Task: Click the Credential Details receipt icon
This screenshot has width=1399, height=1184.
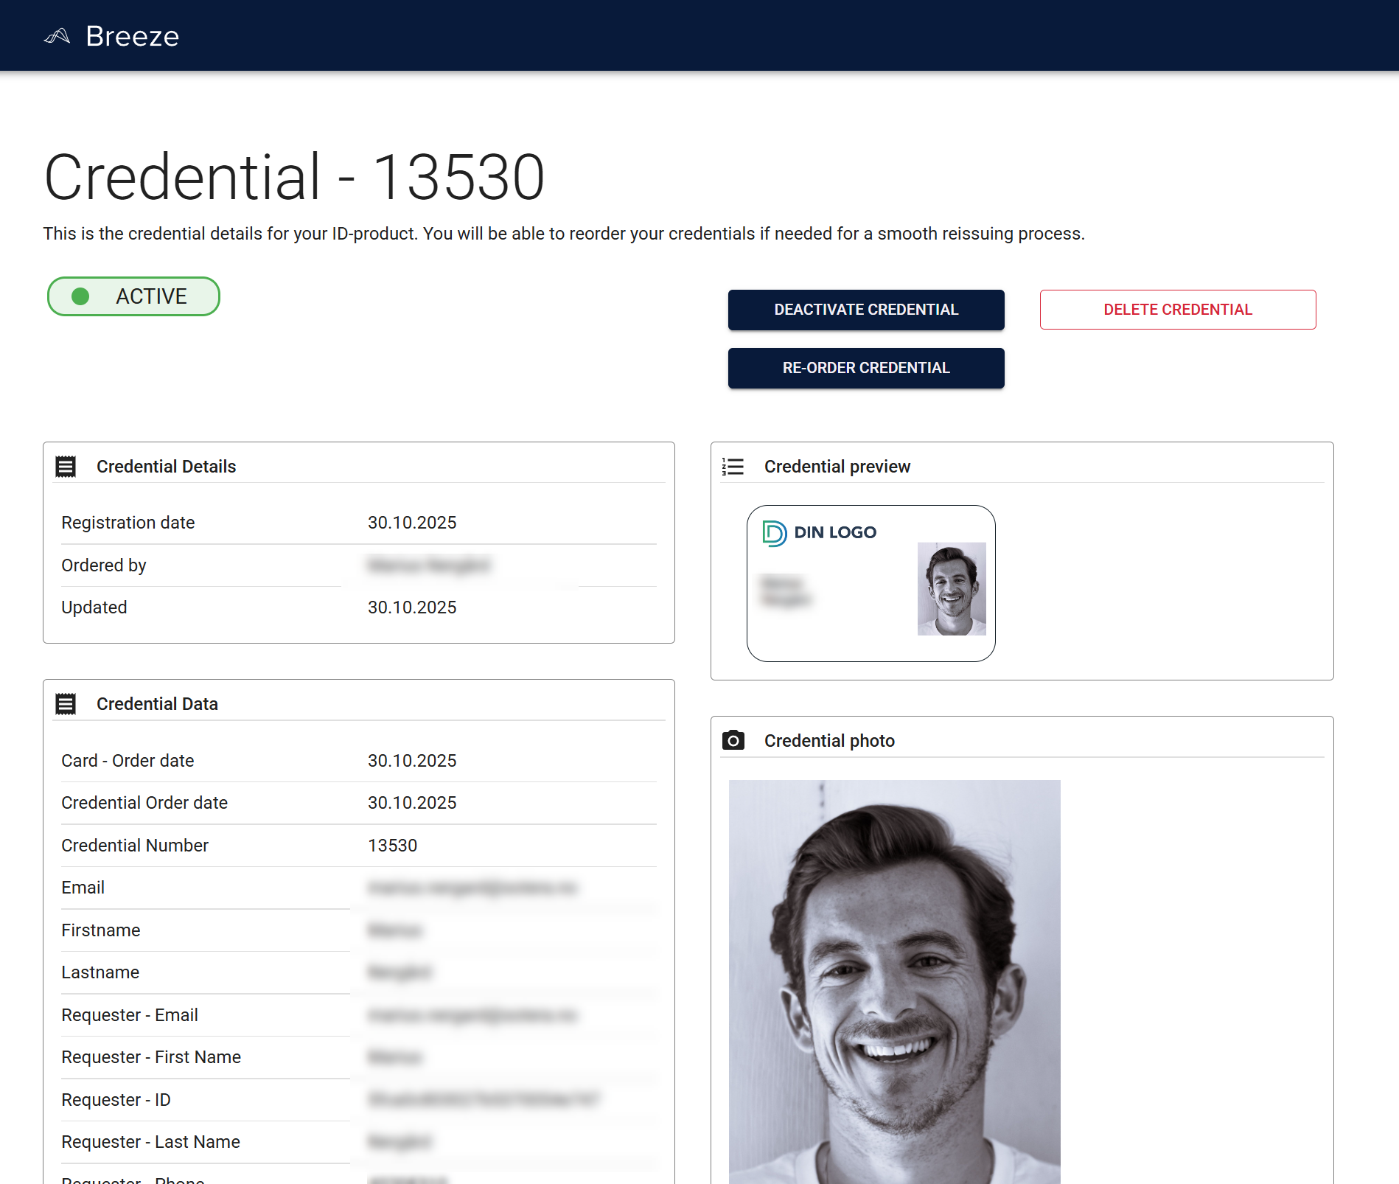Action: pyautogui.click(x=67, y=466)
